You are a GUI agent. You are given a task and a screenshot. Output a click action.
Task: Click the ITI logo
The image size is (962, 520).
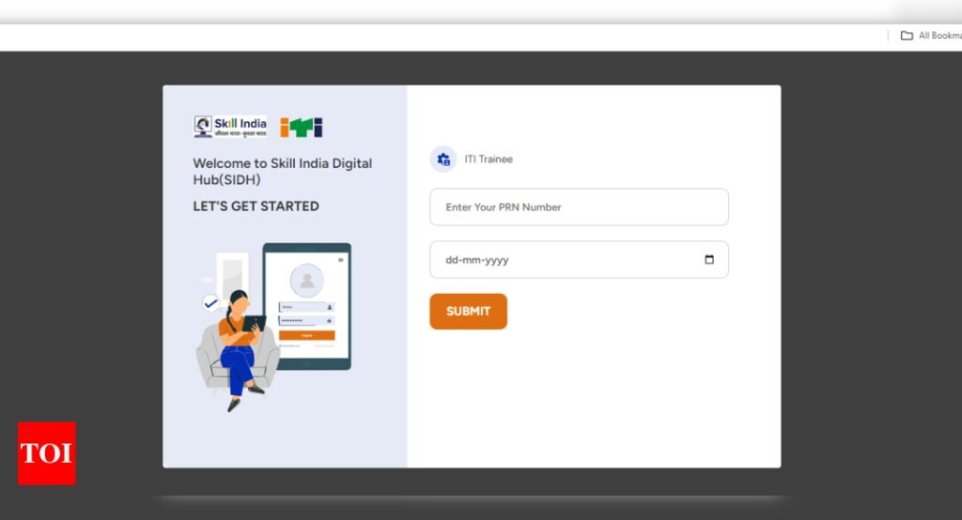[x=302, y=128]
